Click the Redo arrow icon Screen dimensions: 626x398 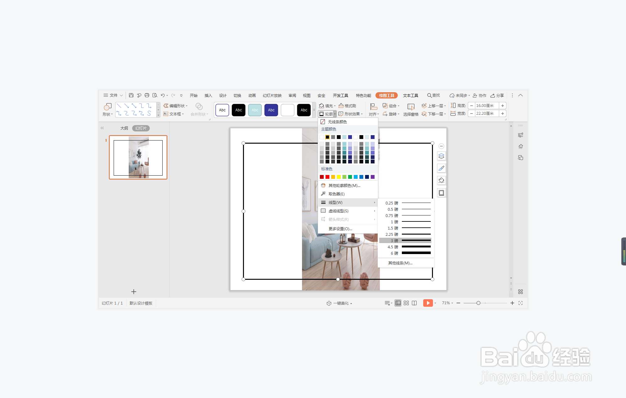(x=173, y=95)
